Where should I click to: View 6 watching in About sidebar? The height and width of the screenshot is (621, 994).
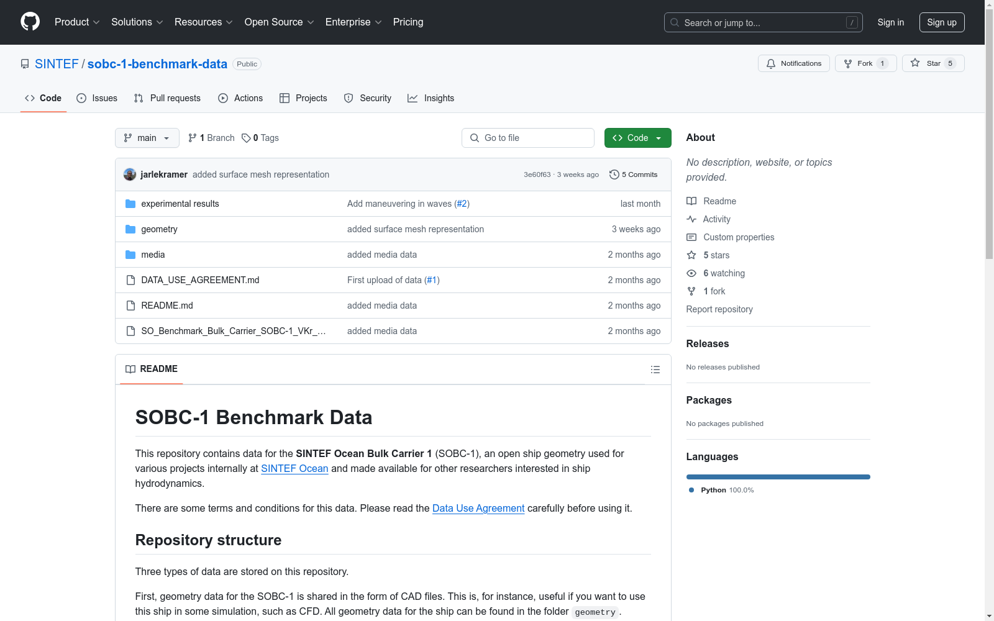pyautogui.click(x=716, y=273)
